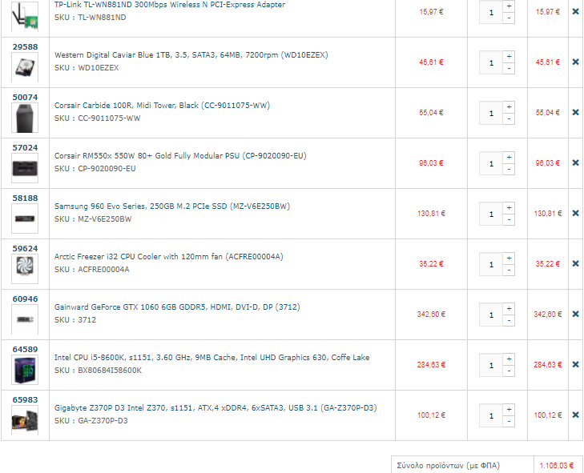This screenshot has height=473, width=584.
Task: Decrease quantity of Arctic Freezer i32
Action: 509,271
